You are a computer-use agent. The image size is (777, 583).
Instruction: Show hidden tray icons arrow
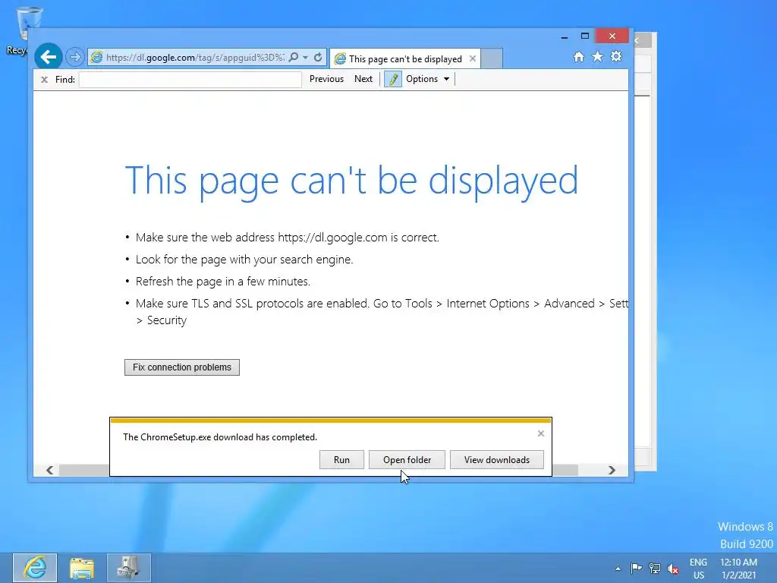[x=618, y=569]
